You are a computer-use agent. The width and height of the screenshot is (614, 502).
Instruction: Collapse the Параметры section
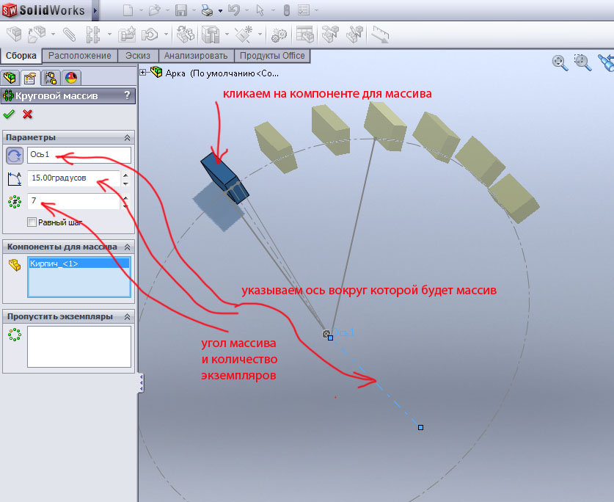click(127, 138)
